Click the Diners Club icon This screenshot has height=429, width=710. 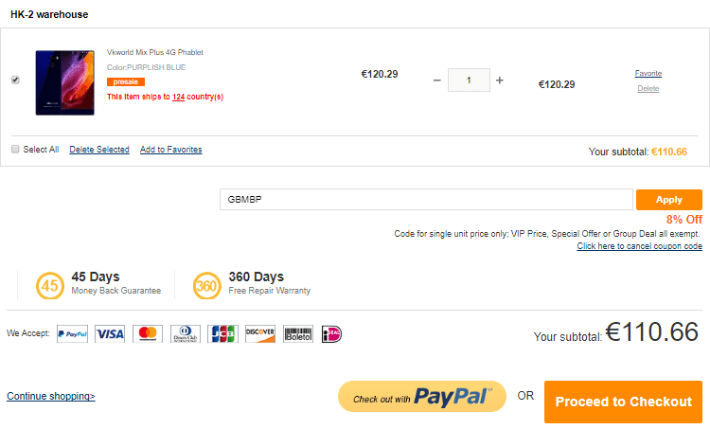coord(186,334)
